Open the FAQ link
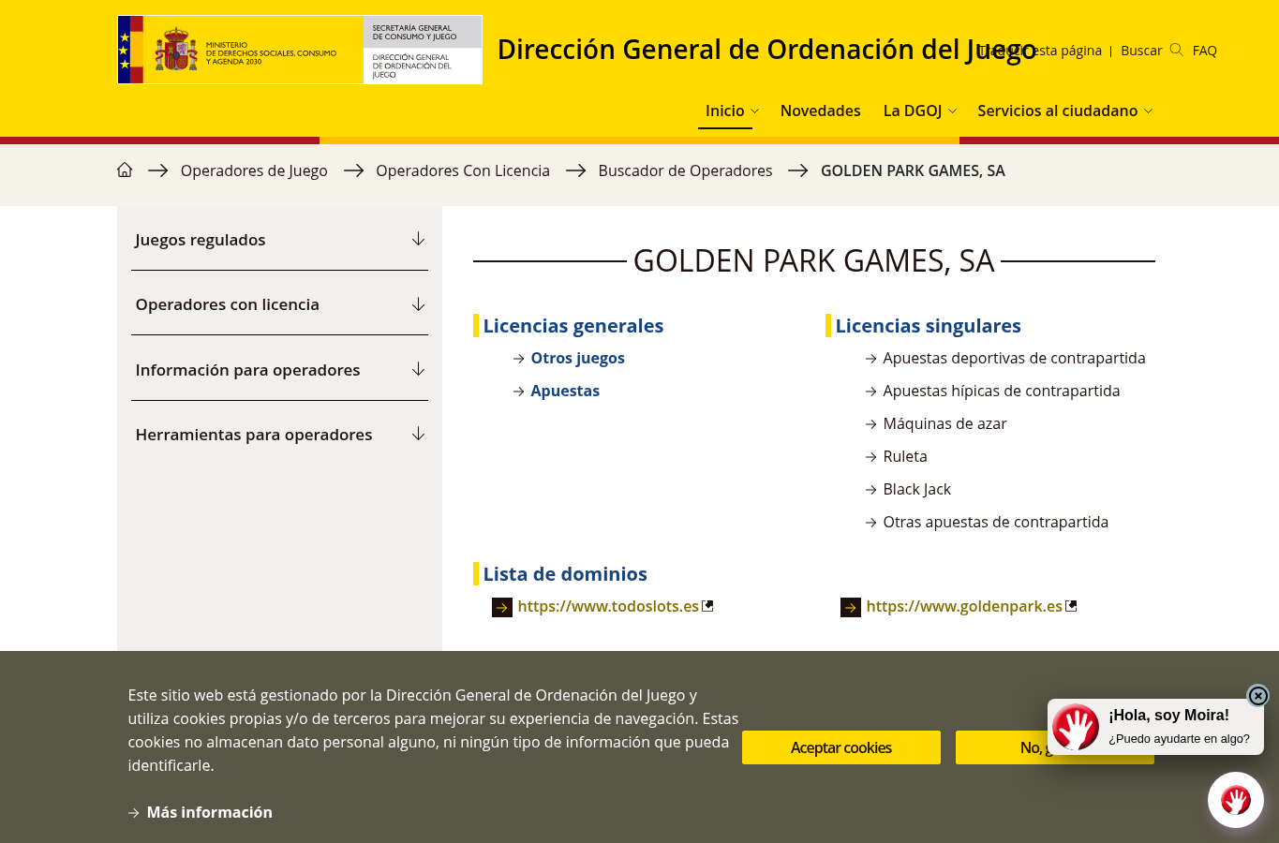The height and width of the screenshot is (843, 1279). [1204, 51]
